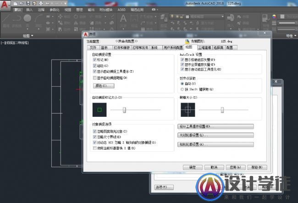Open the rectangle tool flyout arrow
Screen dimensions: 298x203
(53, 16)
